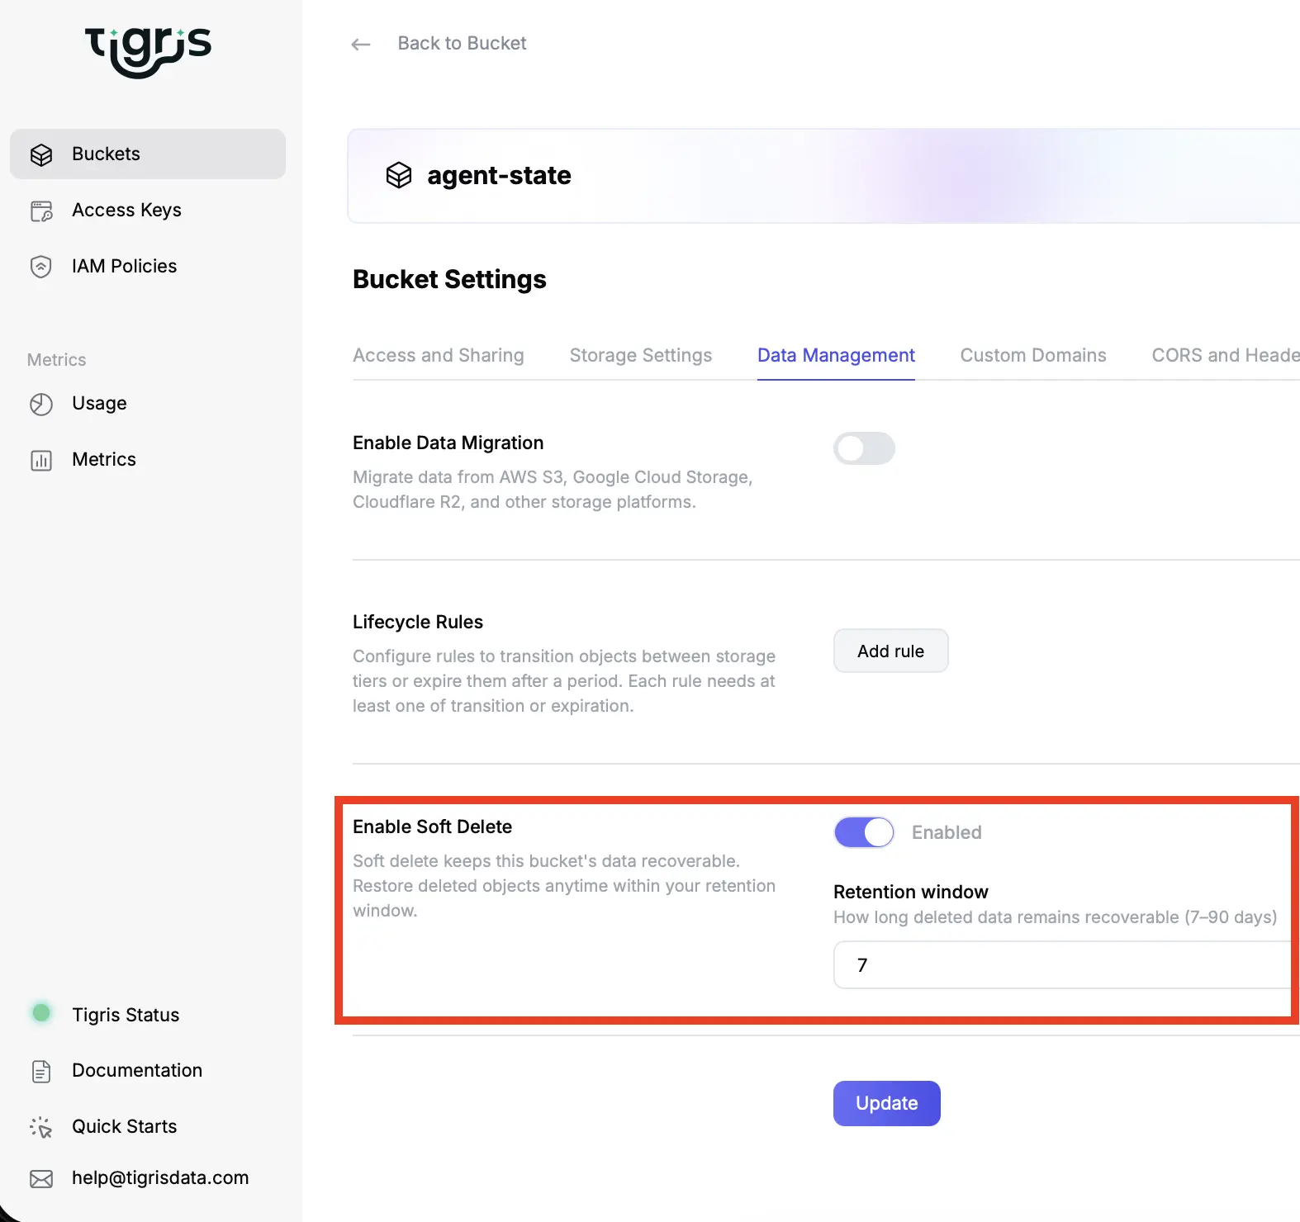Click the Documentation page icon

41,1071
